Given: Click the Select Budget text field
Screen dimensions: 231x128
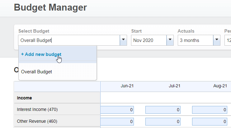Looking at the screenshot, I should coord(69,40).
